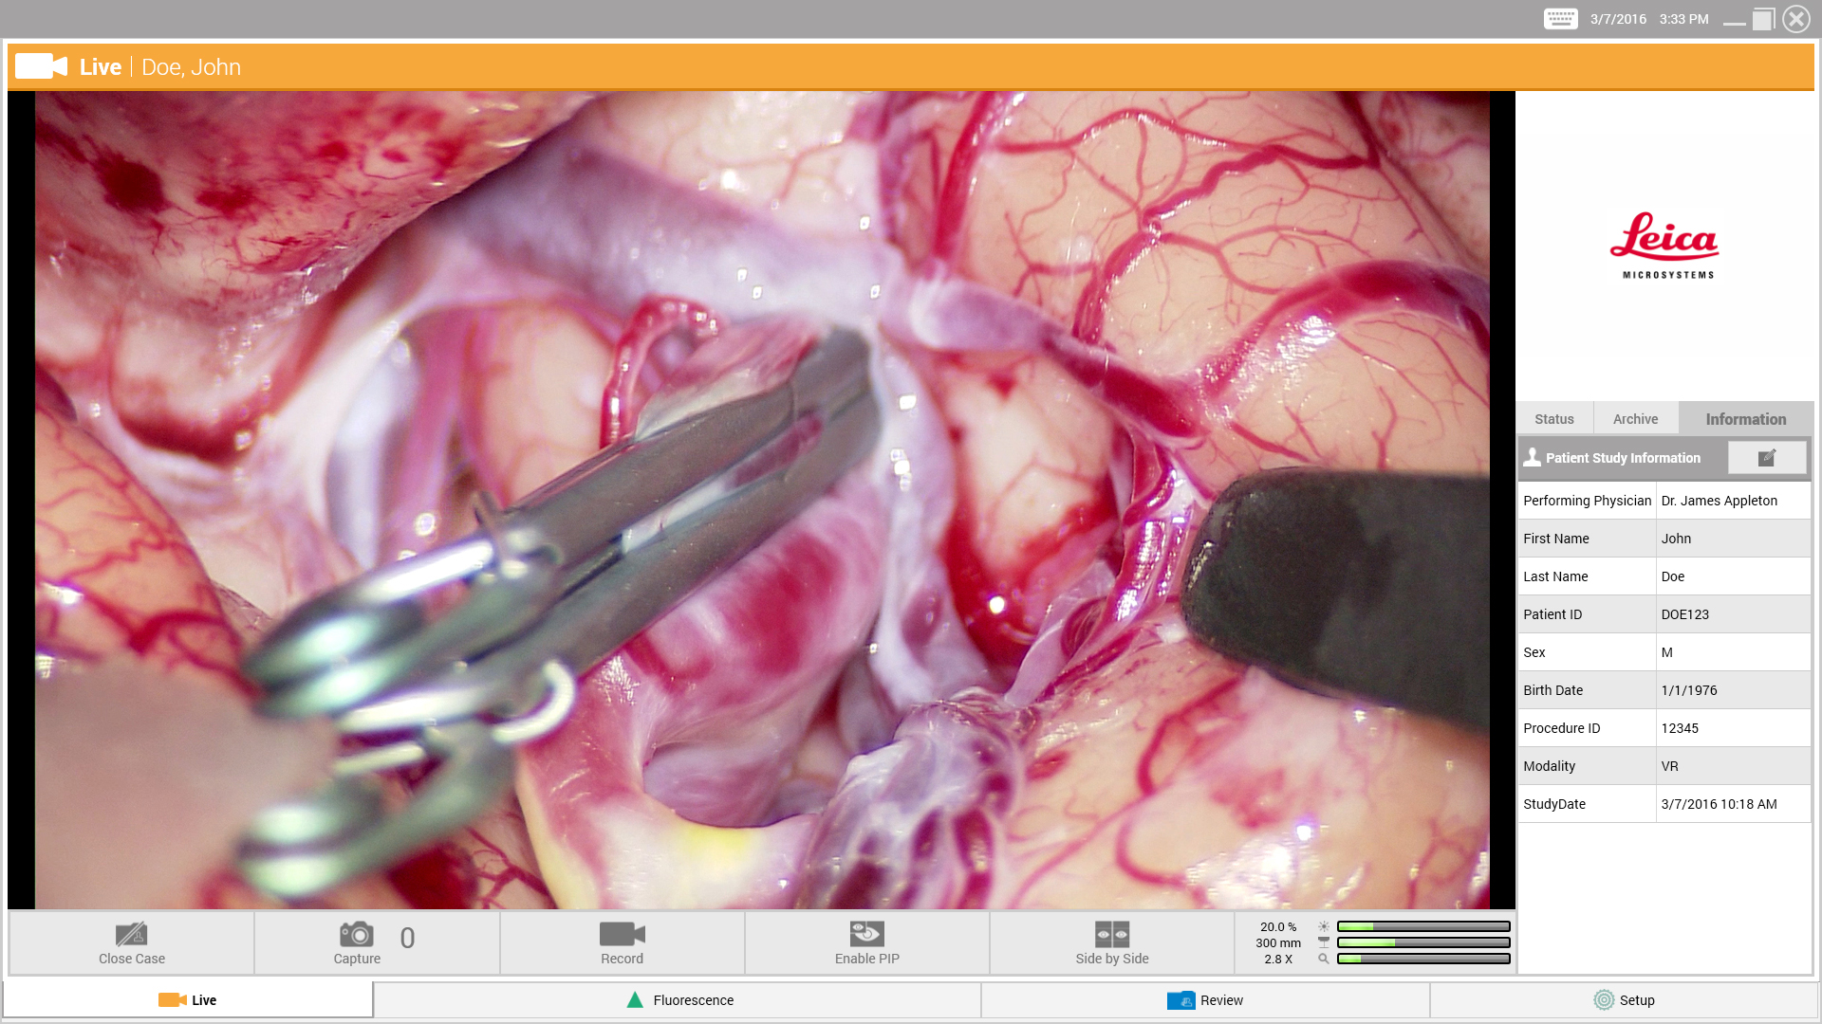This screenshot has width=1822, height=1024.
Task: Open the Setup tab
Action: [x=1624, y=1000]
